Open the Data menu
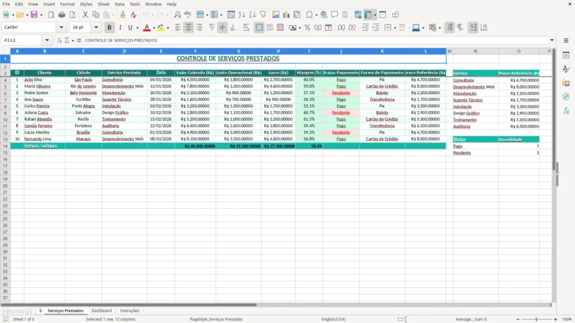The height and width of the screenshot is (323, 575). (119, 4)
